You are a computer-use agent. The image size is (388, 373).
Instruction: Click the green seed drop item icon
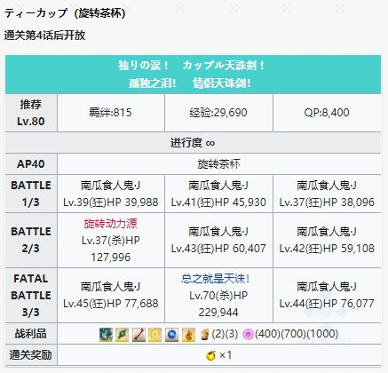122,335
